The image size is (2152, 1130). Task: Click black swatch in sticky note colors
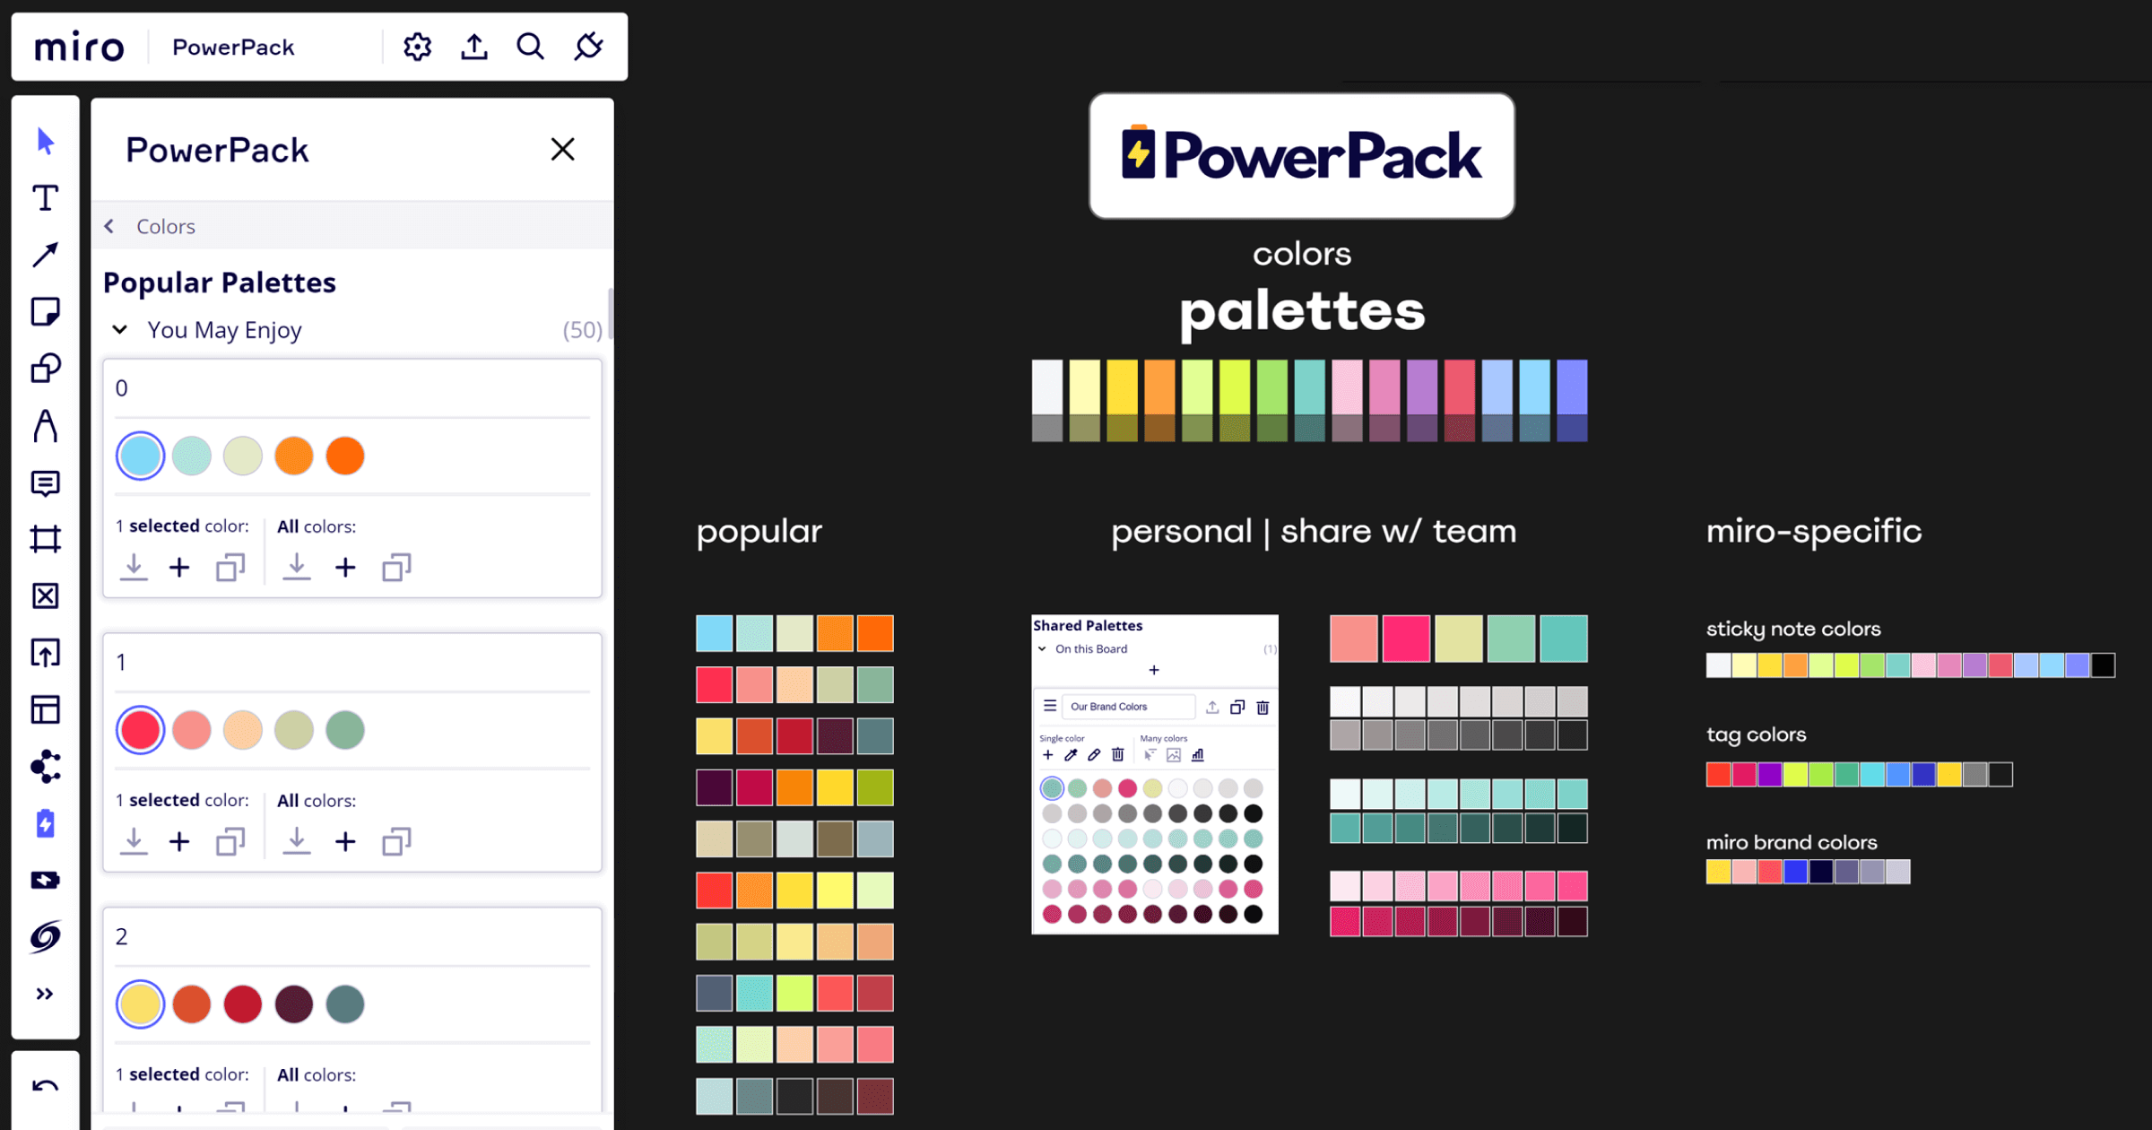point(2103,665)
